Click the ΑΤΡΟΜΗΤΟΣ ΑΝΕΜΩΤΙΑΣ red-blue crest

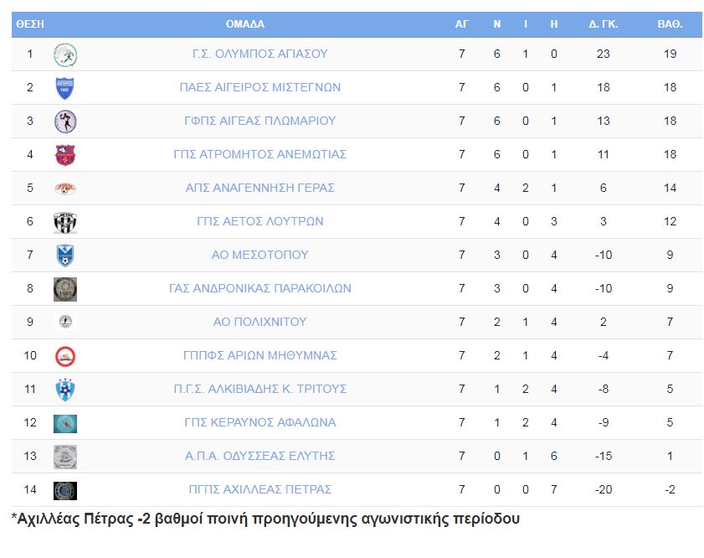[x=65, y=155]
